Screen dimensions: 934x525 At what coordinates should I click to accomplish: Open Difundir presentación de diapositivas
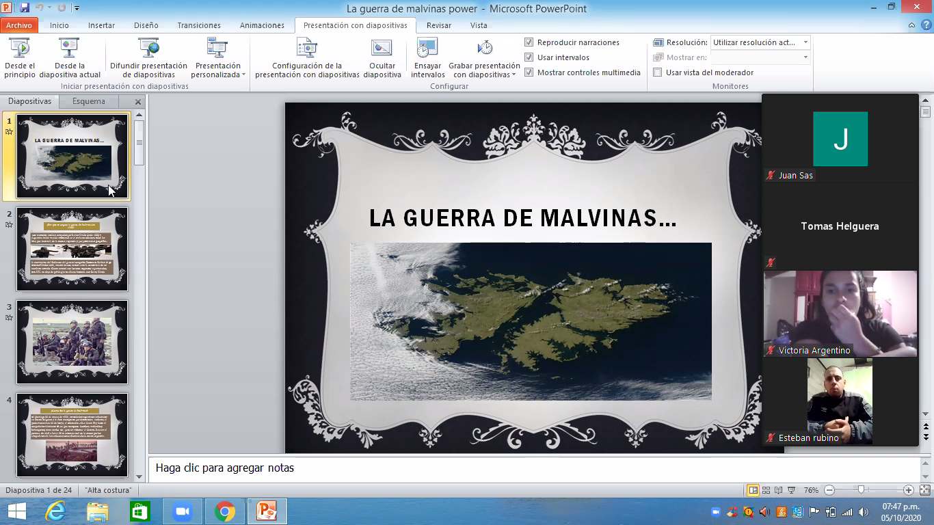point(148,58)
